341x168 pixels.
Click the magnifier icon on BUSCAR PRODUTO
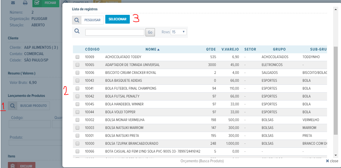tap(13, 106)
